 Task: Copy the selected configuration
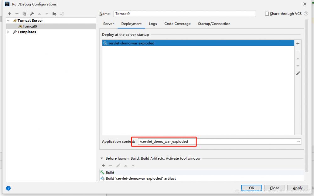click(x=24, y=14)
